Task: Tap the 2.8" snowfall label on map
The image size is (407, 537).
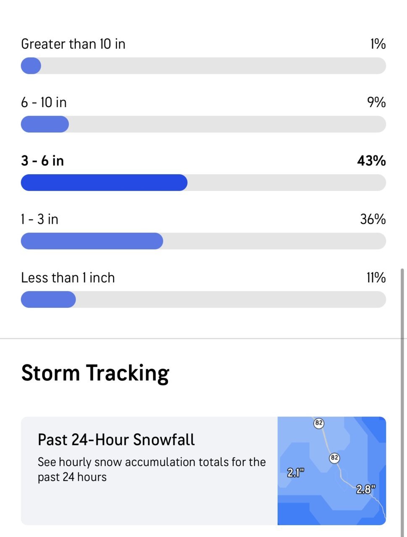Action: (366, 489)
